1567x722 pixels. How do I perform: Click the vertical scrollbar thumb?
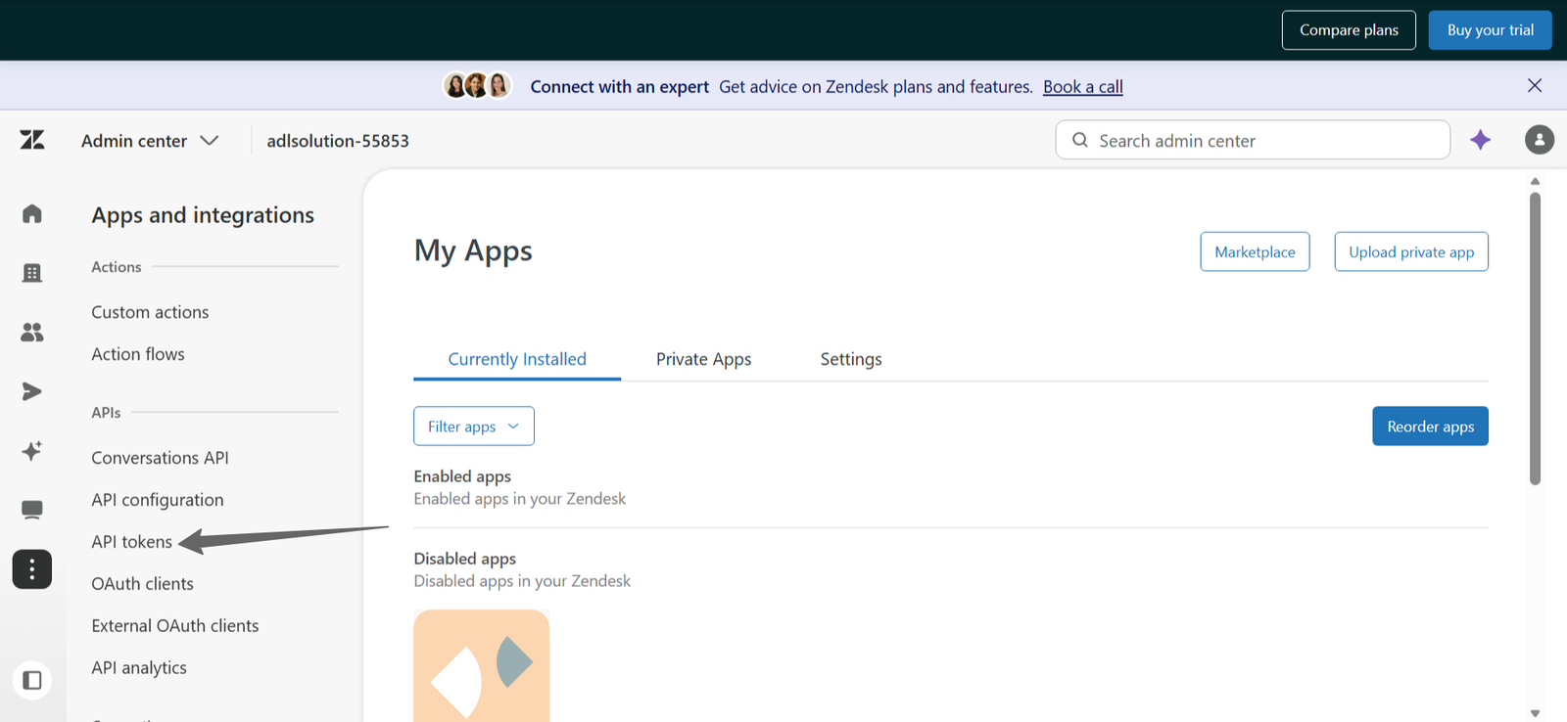pos(1535,338)
